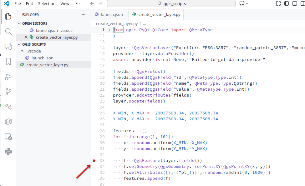305x186 pixels.
Task: Open the Search view in activity bar
Action: click(x=8, y=32)
